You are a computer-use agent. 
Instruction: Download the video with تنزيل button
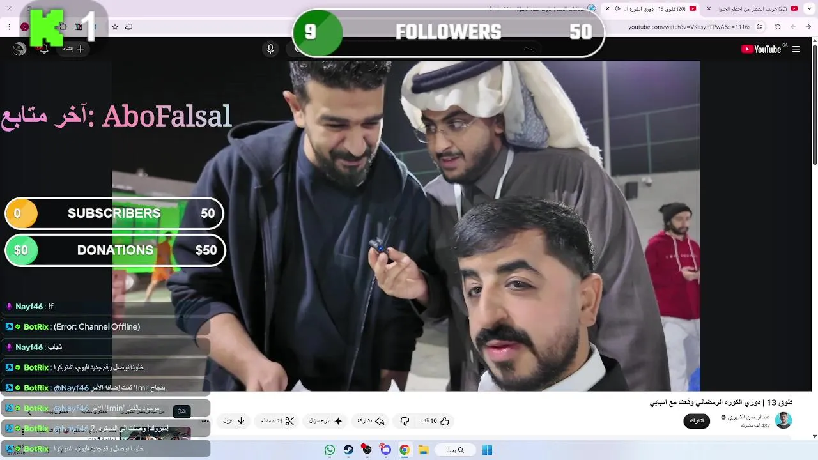coord(234,421)
